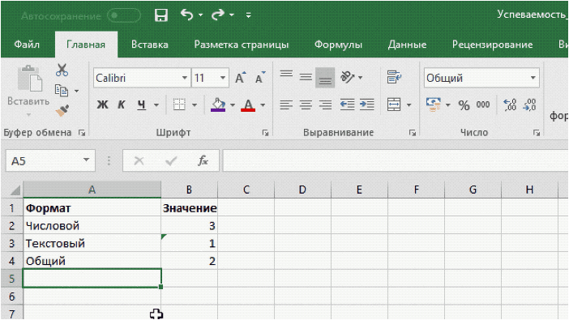Switch to Формулы tab
The width and height of the screenshot is (569, 320).
pyautogui.click(x=338, y=45)
